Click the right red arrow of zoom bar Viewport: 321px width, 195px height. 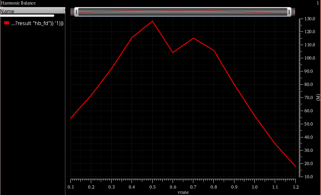(293, 12)
